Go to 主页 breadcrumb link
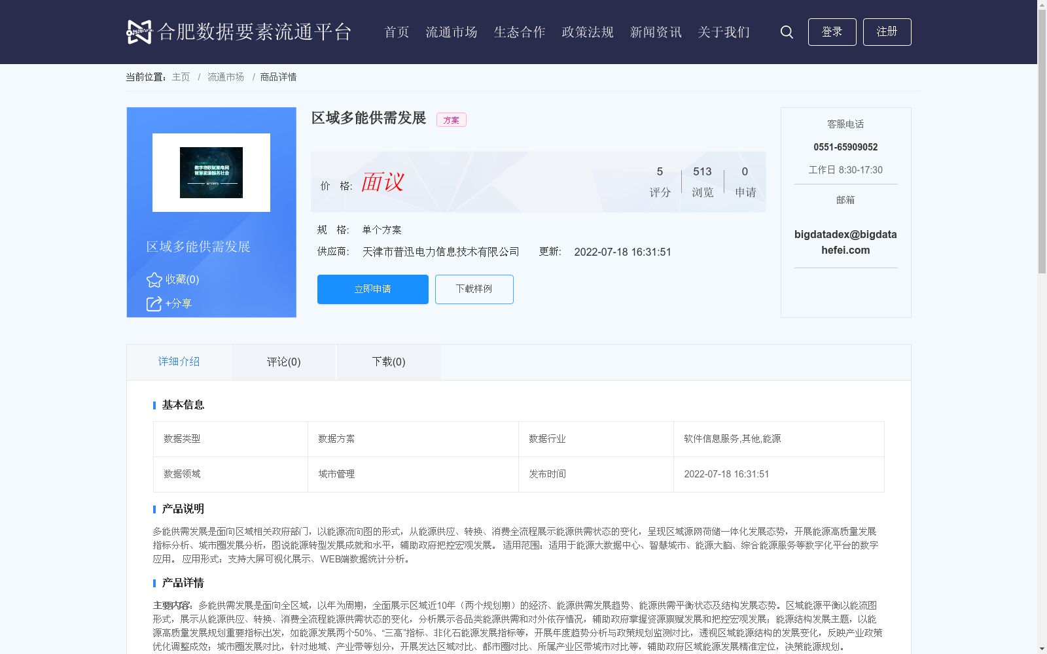The image size is (1047, 654). pos(181,77)
